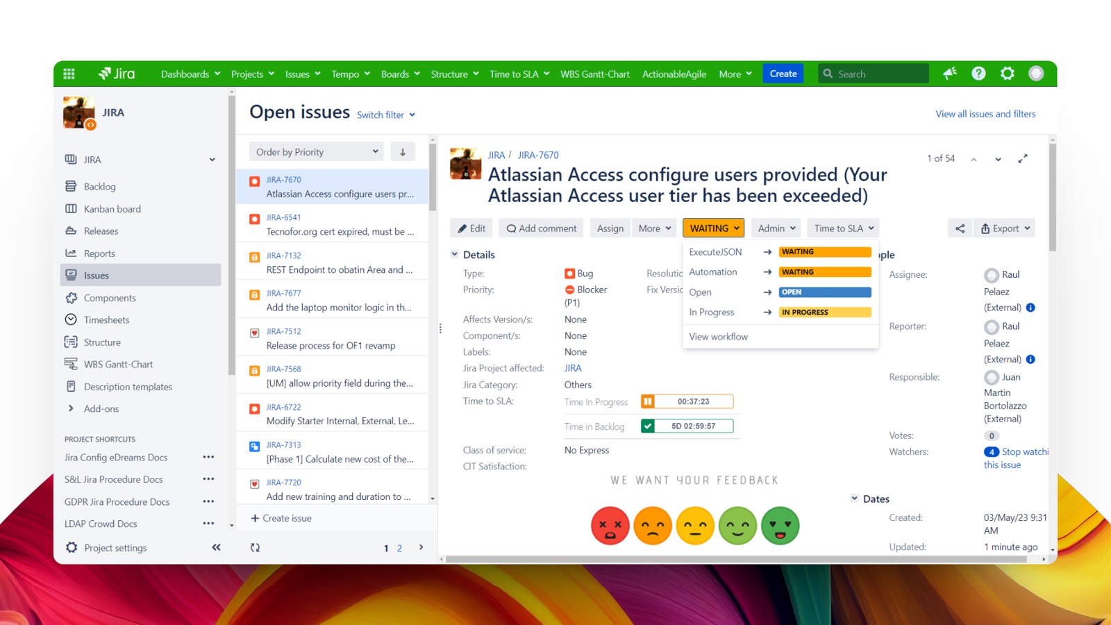The width and height of the screenshot is (1111, 625).
Task: Select the neutral yellow face rating
Action: pos(695,526)
